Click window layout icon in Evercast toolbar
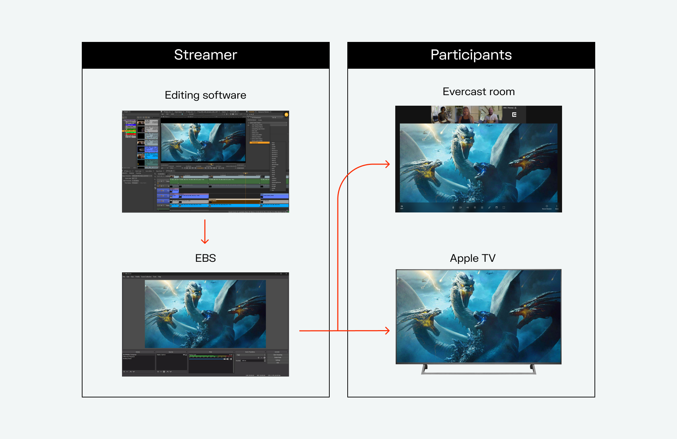 [x=496, y=208]
